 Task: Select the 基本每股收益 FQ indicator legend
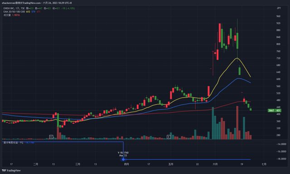coord(13,143)
